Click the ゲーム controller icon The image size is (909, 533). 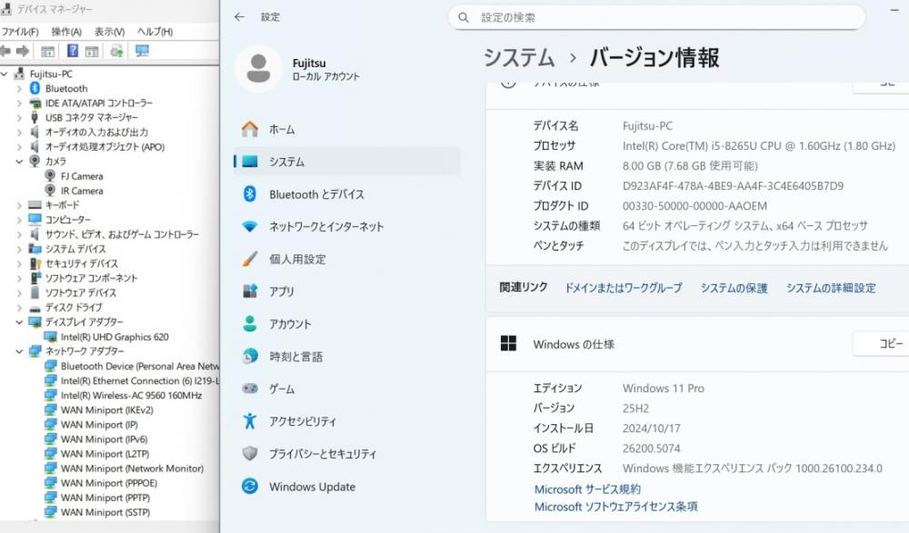(x=250, y=389)
